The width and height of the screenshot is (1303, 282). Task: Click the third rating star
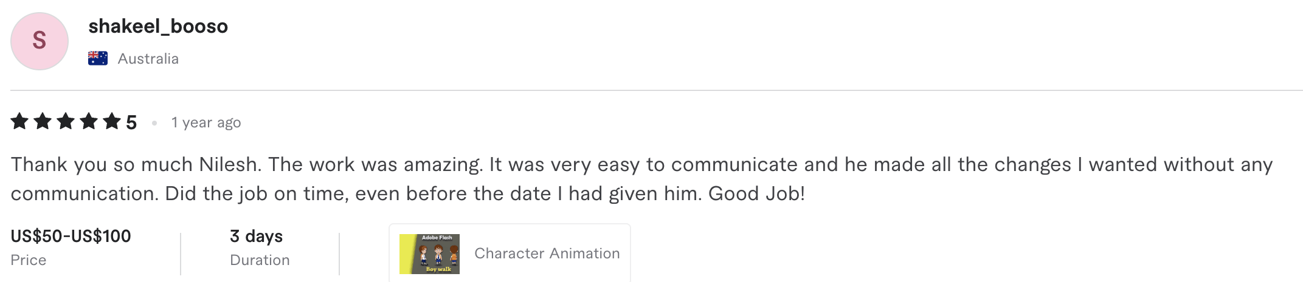pos(66,121)
